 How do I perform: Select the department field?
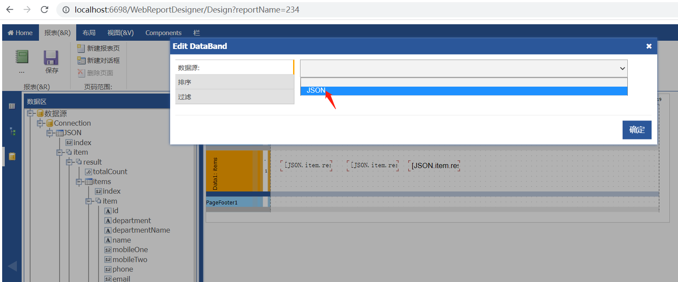point(132,220)
